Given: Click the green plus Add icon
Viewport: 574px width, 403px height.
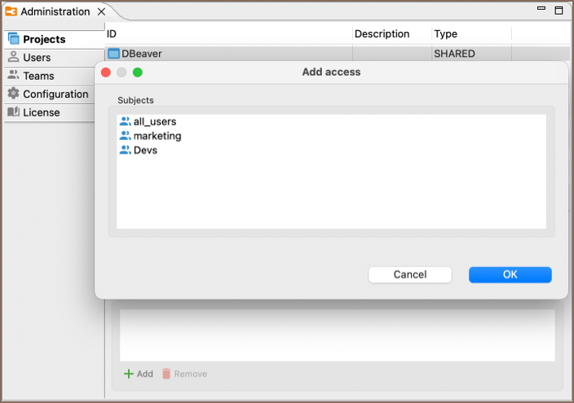Looking at the screenshot, I should (x=128, y=374).
